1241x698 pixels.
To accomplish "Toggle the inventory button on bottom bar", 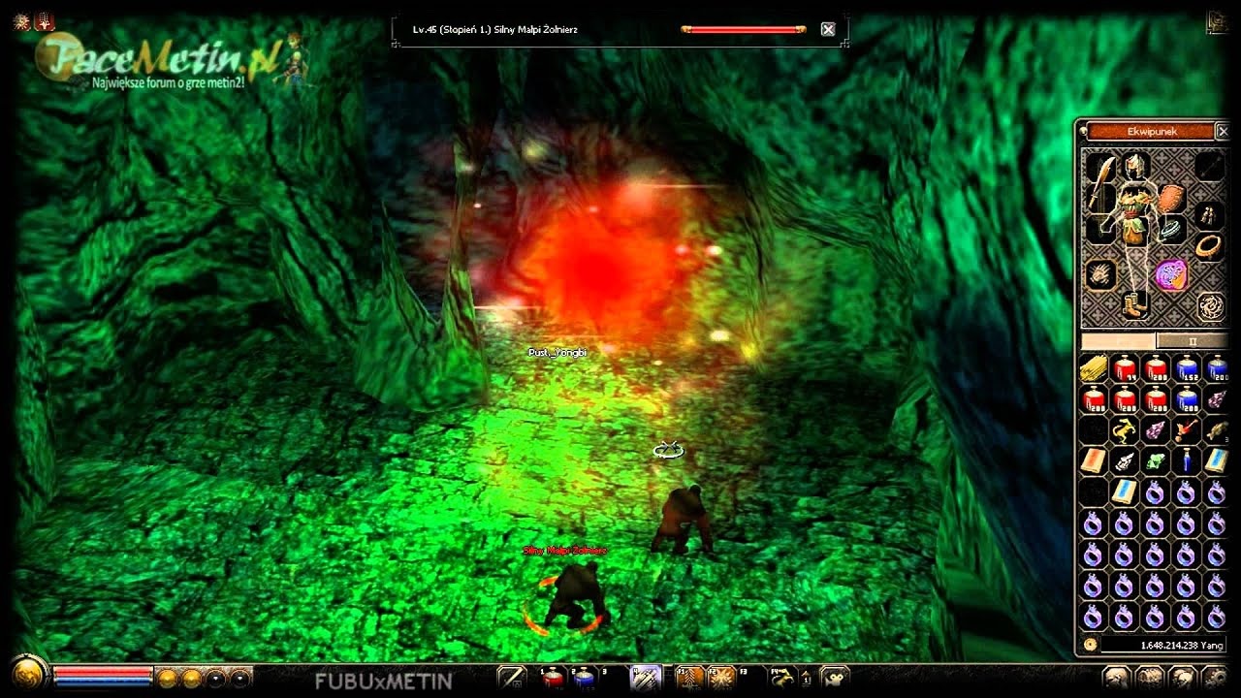I will point(1149,679).
